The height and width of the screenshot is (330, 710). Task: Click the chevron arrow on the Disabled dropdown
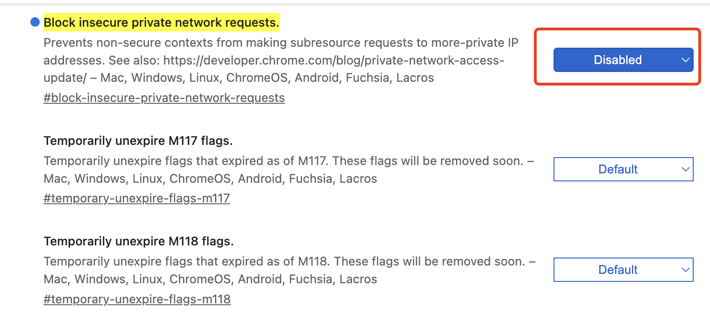685,60
